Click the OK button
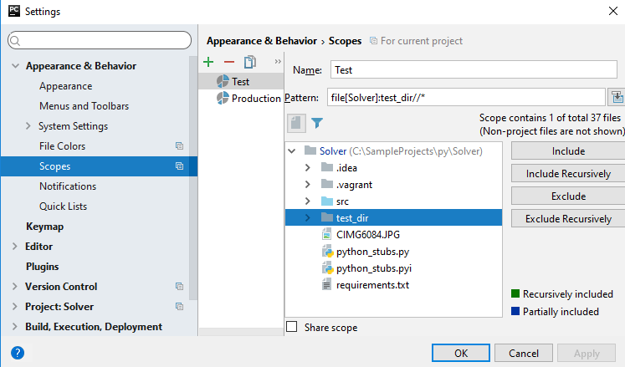Screen dimensions: 625x367 point(461,353)
